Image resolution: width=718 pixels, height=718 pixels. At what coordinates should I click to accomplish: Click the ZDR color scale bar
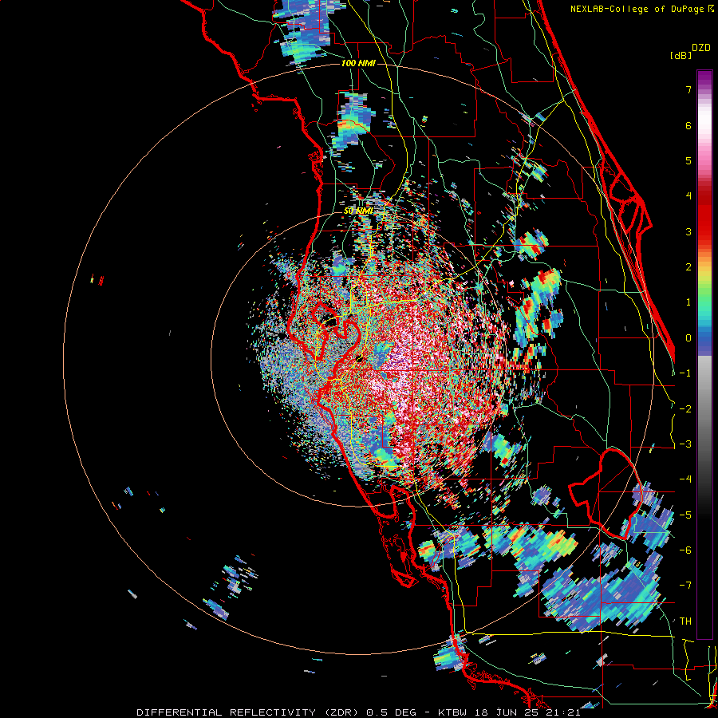click(704, 354)
